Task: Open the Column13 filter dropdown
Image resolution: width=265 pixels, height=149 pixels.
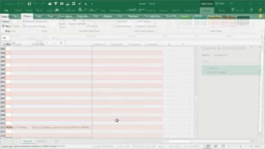Action: [108, 45]
